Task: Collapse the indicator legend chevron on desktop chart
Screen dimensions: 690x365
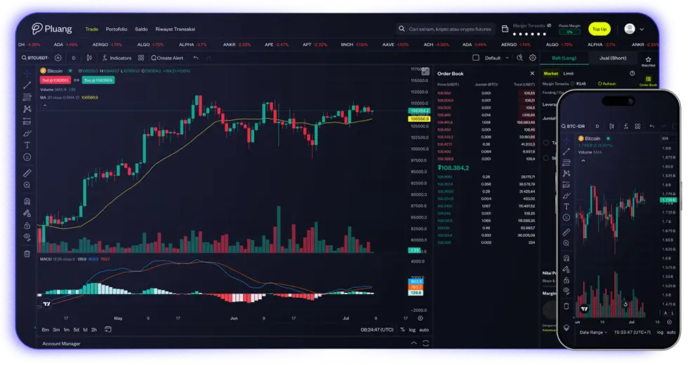Action: click(x=45, y=105)
